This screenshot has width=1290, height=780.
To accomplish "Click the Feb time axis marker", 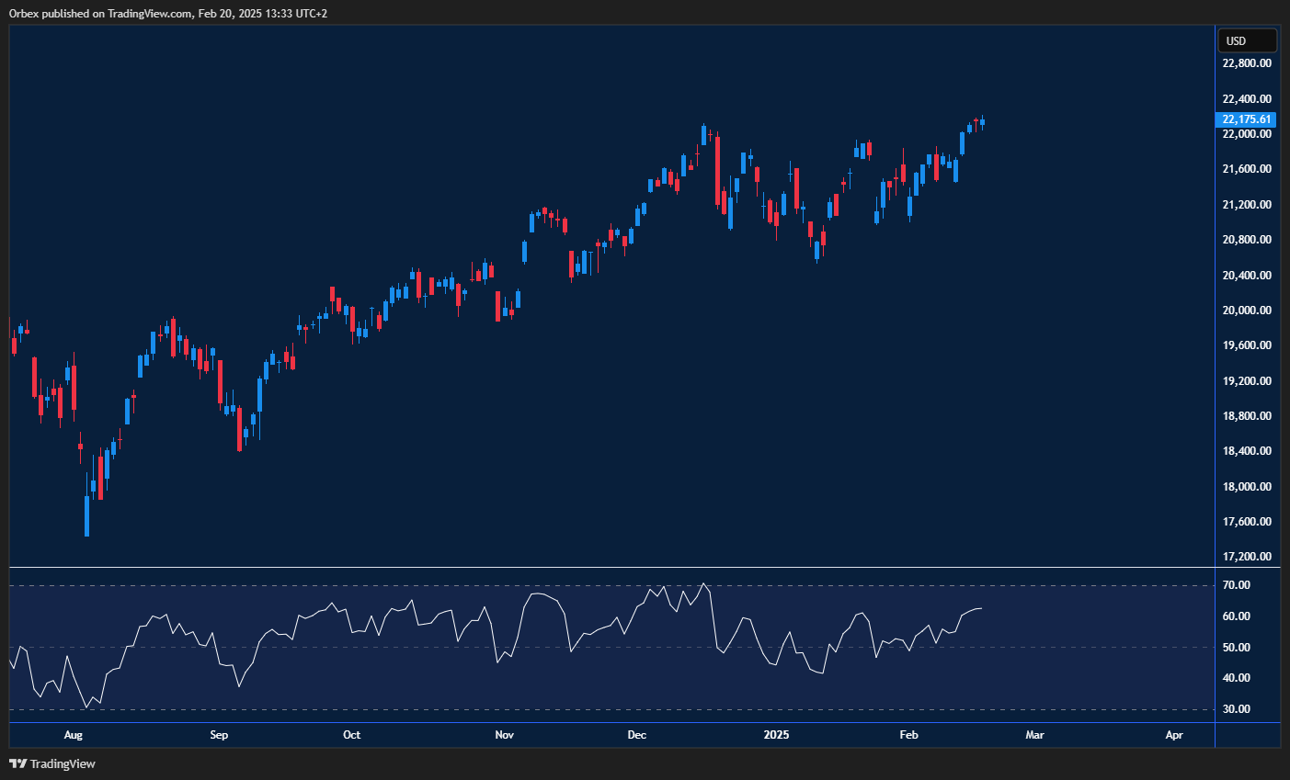I will 908,735.
